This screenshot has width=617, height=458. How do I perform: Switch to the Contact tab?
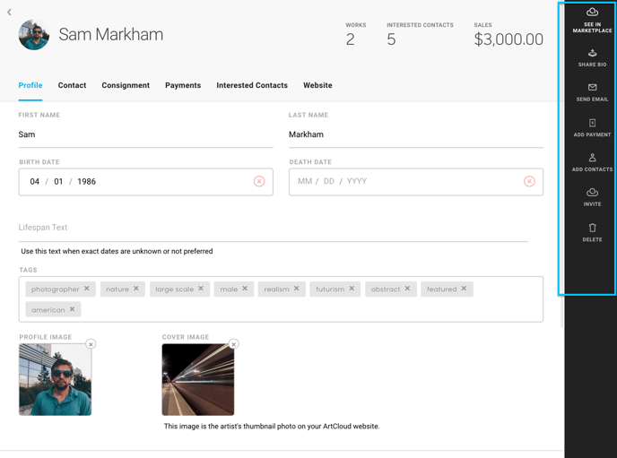pos(72,85)
